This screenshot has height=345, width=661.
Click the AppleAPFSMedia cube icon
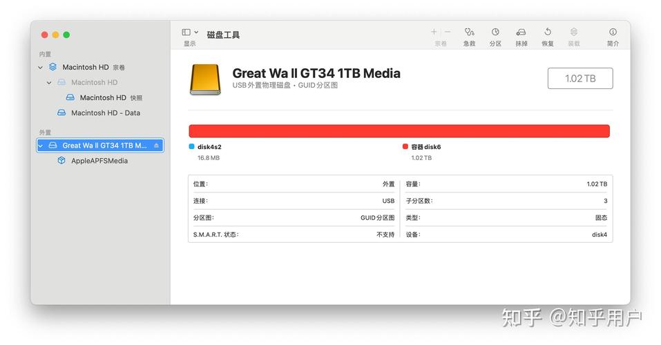click(x=61, y=161)
